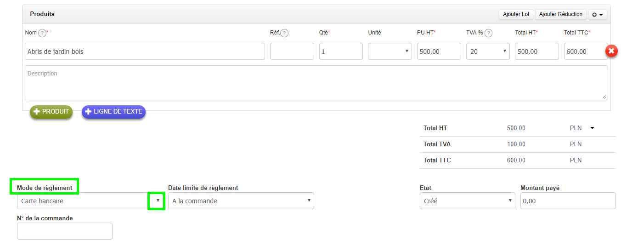
Task: Open the plus options menu beside Ajouter Réduction
Action: (598, 15)
